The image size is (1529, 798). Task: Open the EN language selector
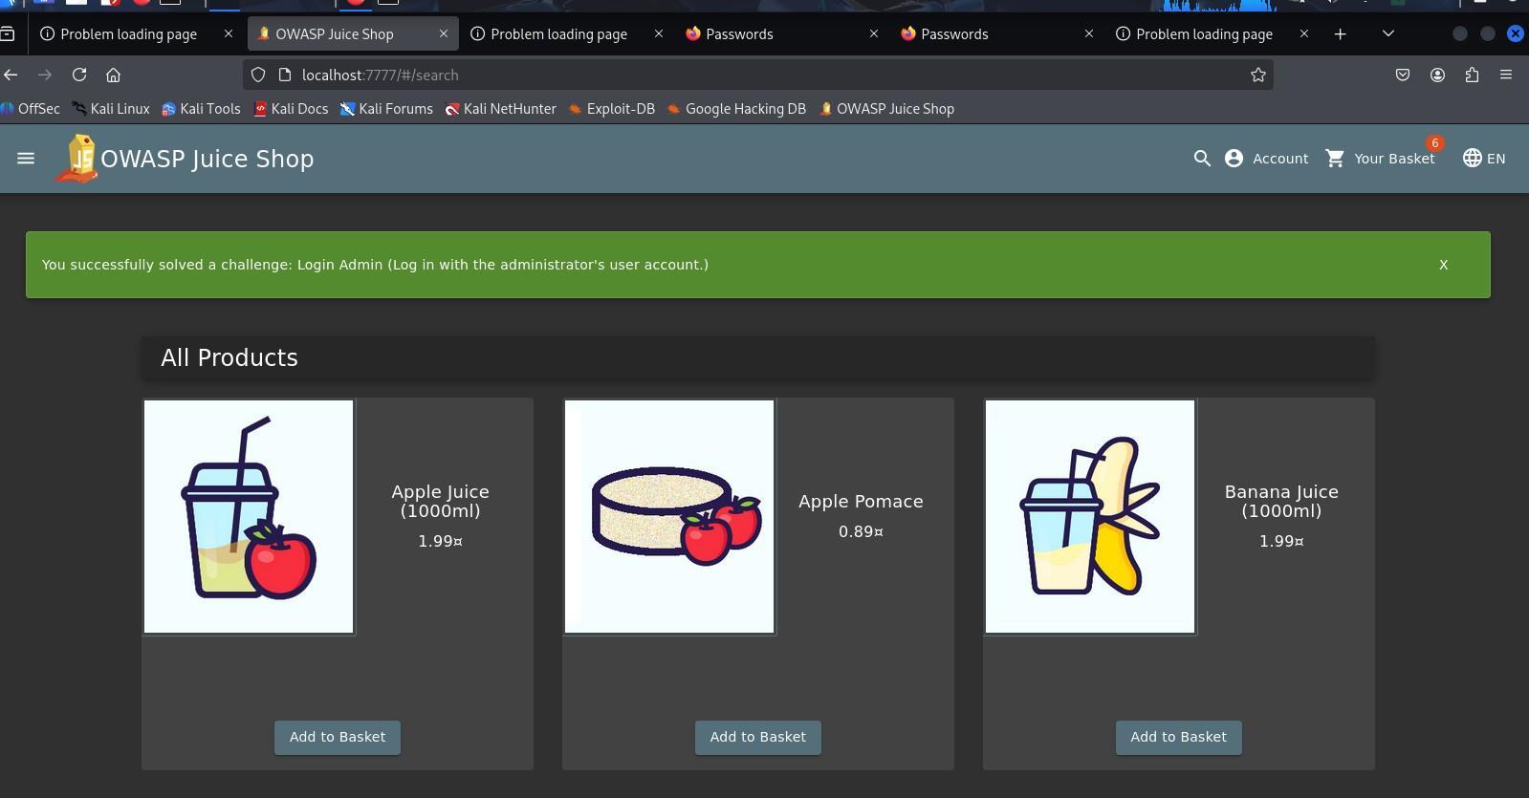[x=1484, y=159]
